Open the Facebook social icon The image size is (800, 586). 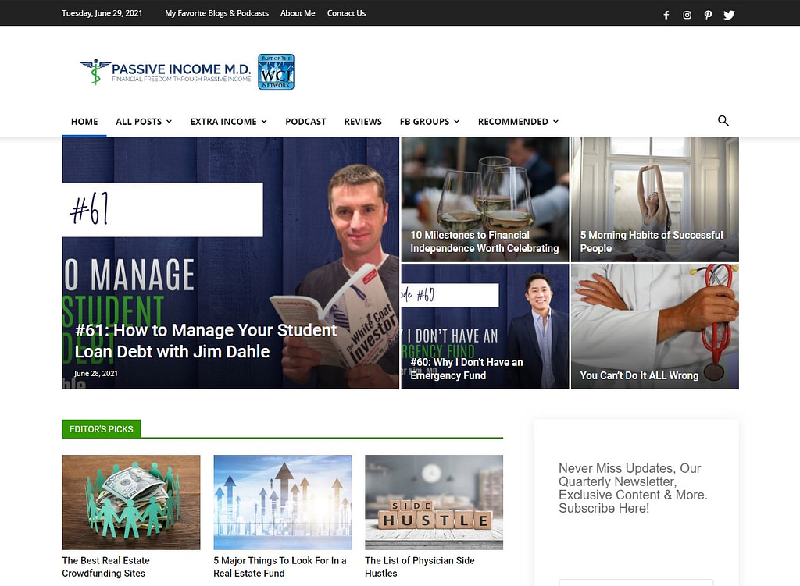pos(666,15)
